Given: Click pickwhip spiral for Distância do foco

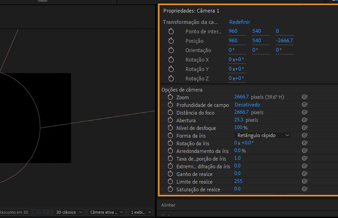Looking at the screenshot, I should [x=304, y=112].
